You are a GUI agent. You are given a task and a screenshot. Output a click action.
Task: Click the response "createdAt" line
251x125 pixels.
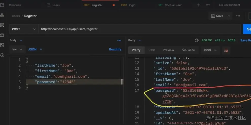coord(199,107)
